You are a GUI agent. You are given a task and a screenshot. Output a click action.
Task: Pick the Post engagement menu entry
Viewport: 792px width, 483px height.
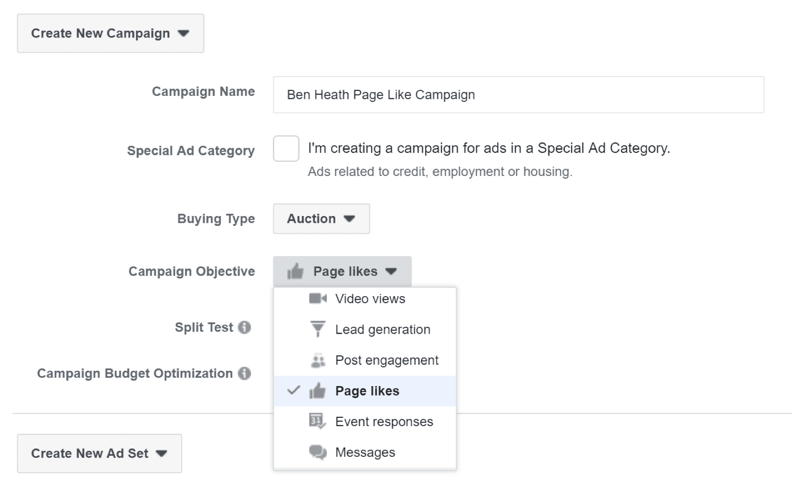pos(387,360)
